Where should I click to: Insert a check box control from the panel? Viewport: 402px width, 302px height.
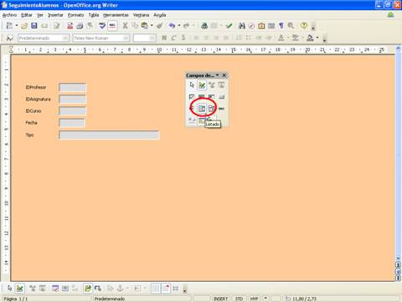tap(192, 97)
